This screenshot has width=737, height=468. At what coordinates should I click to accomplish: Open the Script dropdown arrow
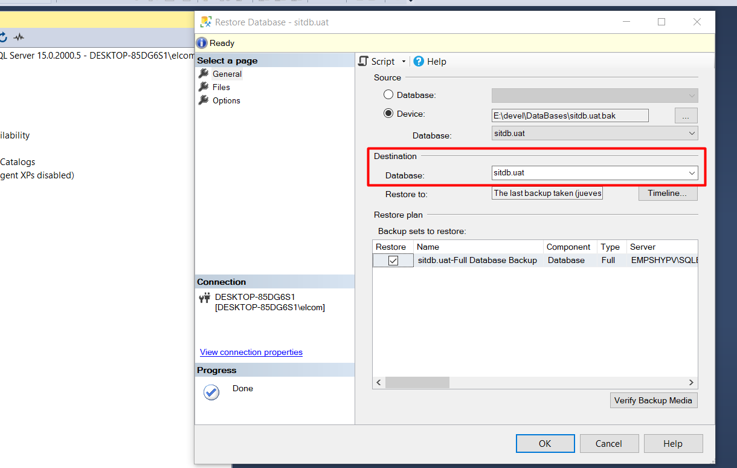[x=404, y=62]
